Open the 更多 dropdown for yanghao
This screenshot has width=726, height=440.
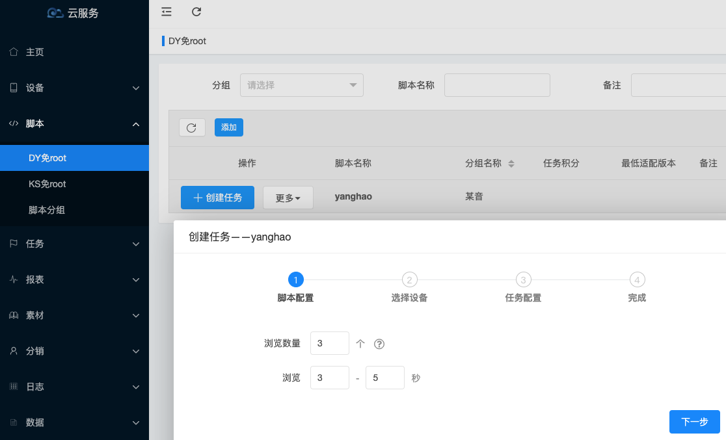pyautogui.click(x=288, y=198)
